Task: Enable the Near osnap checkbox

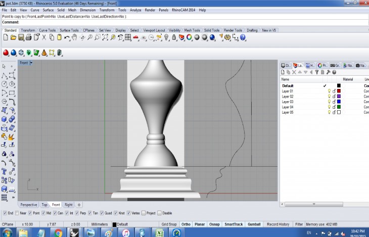Action: [x=18, y=213]
